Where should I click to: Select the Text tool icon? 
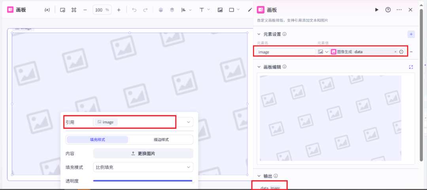point(202,10)
